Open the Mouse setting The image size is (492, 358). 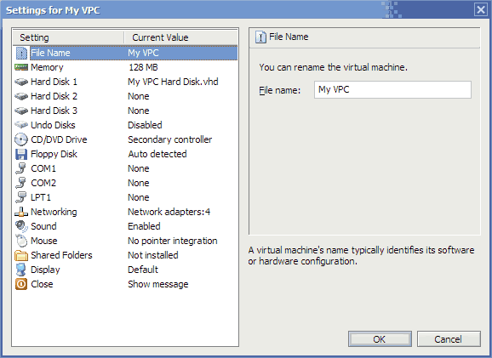(44, 241)
